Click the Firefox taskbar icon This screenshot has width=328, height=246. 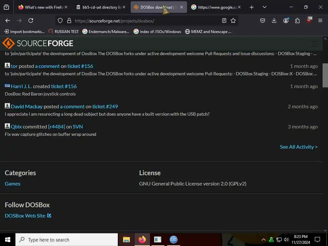(142, 240)
